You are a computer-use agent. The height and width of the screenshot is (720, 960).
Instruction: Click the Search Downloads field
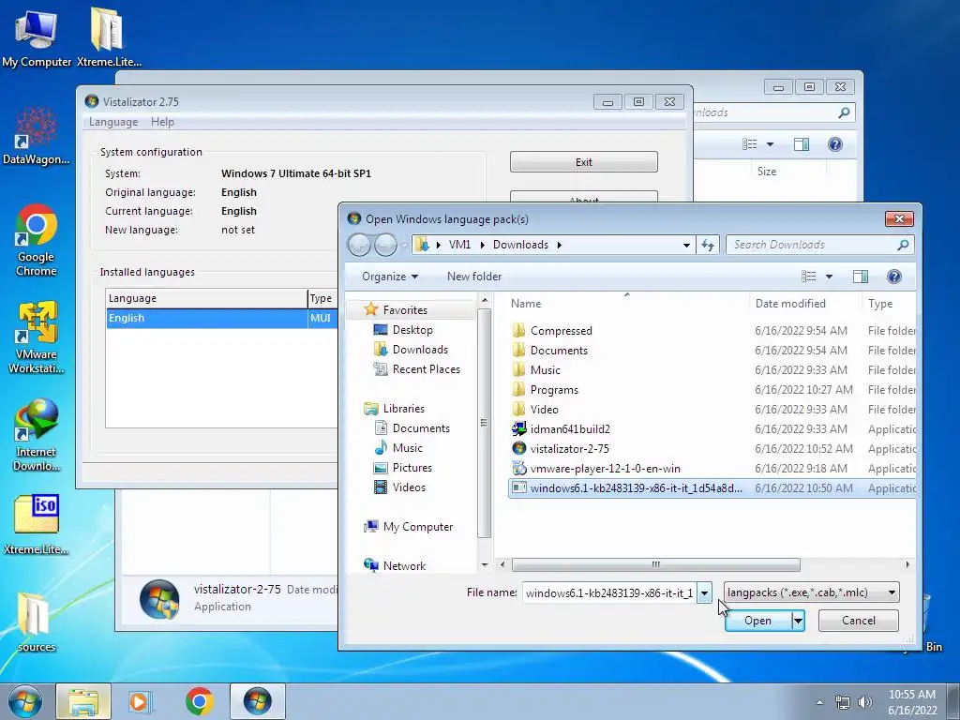click(819, 245)
